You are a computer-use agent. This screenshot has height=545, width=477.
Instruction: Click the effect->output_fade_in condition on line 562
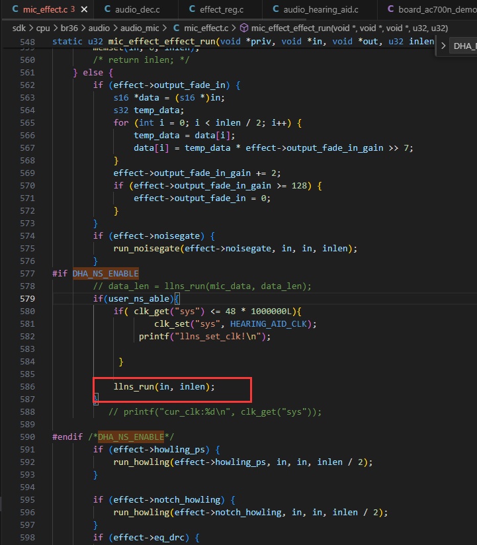(169, 85)
